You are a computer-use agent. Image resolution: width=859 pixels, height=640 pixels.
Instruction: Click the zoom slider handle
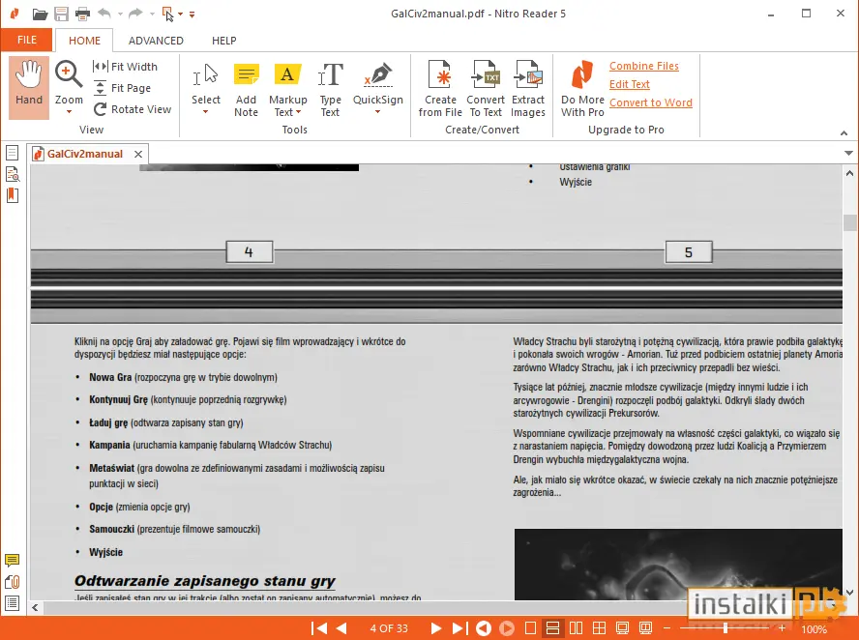(726, 628)
